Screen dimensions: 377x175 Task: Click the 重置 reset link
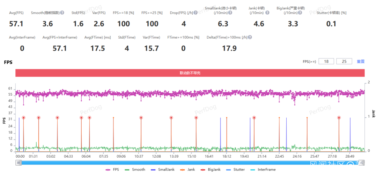coord(361,61)
